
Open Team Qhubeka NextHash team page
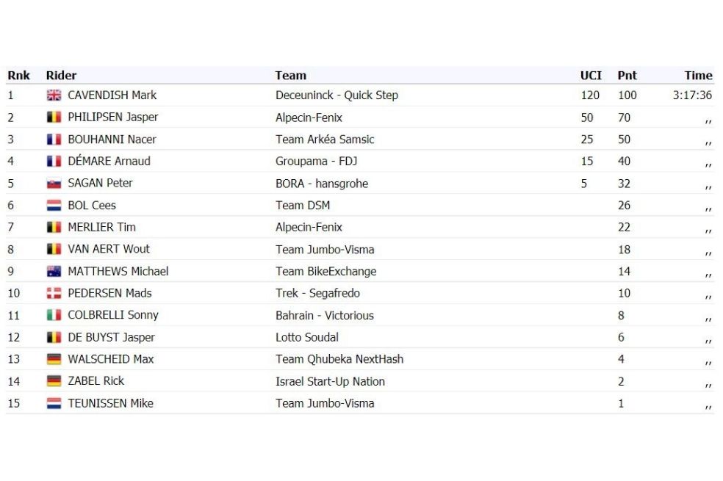[339, 359]
